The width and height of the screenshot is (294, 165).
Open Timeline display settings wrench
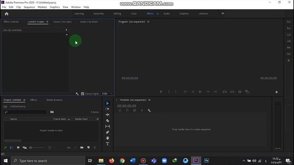149,110
